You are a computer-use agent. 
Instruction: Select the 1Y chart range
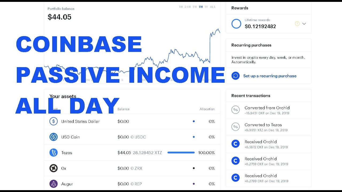[x=206, y=7]
